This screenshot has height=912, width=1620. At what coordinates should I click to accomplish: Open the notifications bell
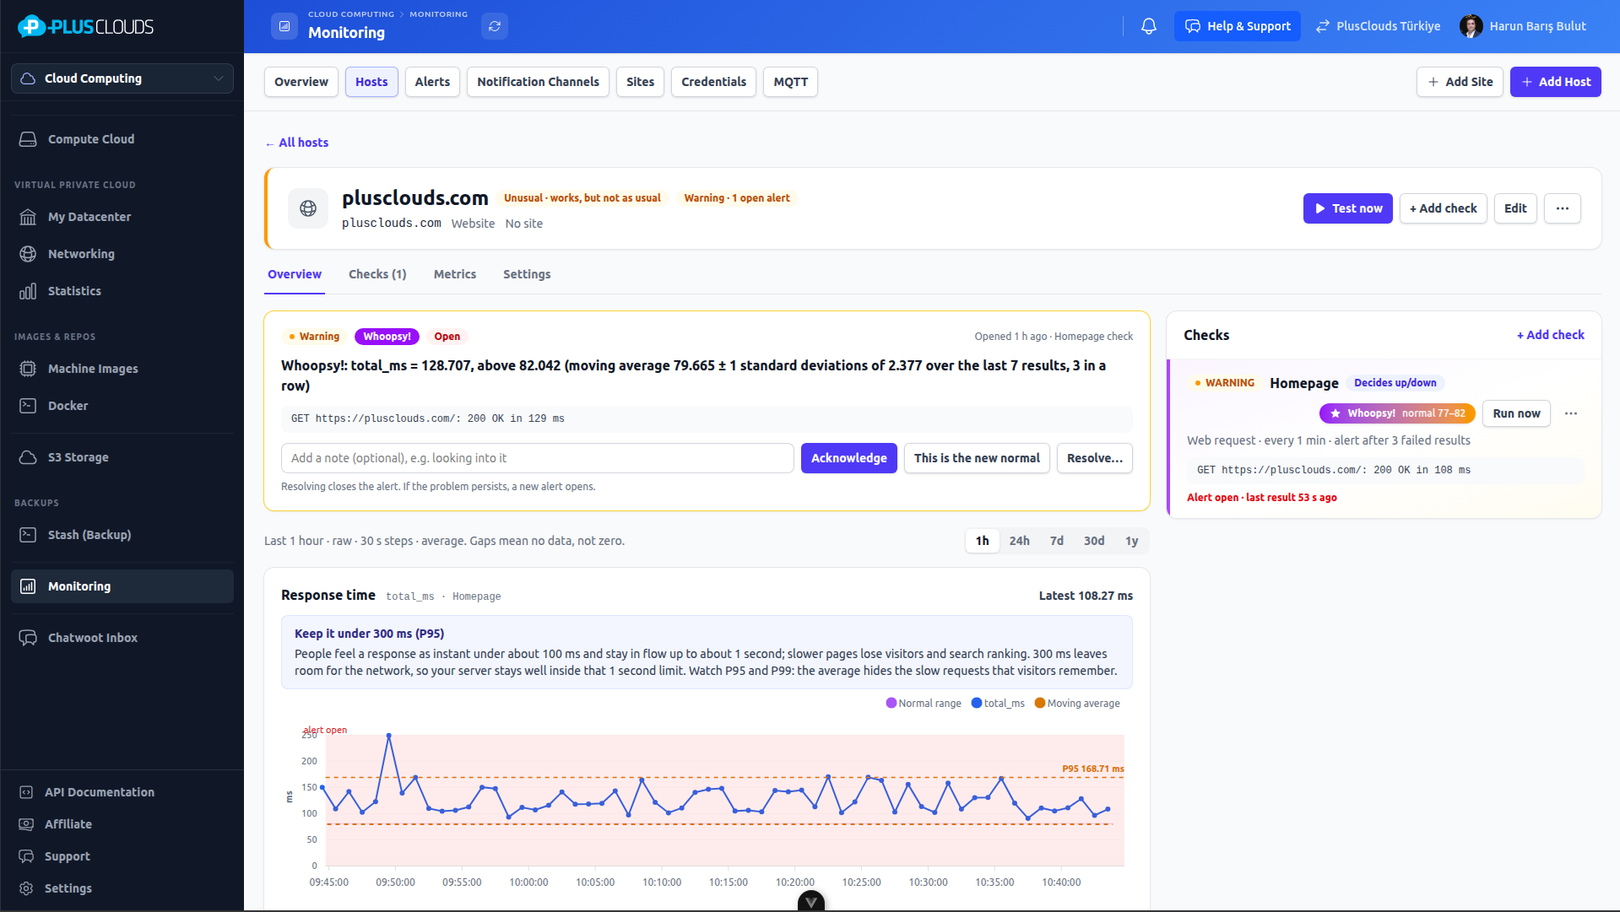(1148, 26)
